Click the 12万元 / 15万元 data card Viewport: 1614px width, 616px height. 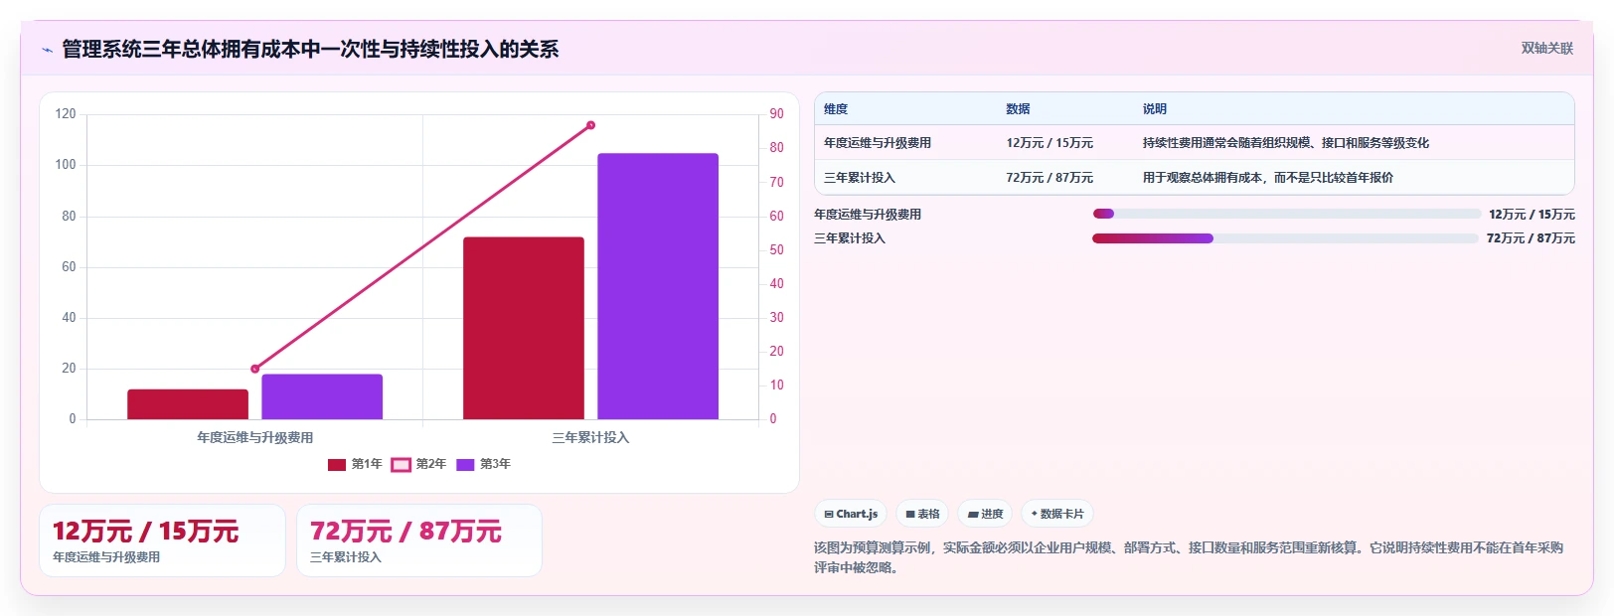point(162,540)
